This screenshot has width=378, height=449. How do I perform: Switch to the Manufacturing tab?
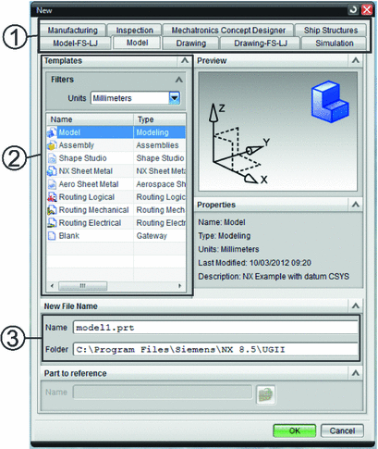click(72, 31)
